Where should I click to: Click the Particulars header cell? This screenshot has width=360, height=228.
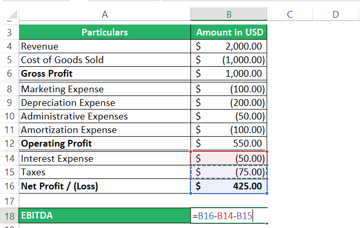point(104,32)
